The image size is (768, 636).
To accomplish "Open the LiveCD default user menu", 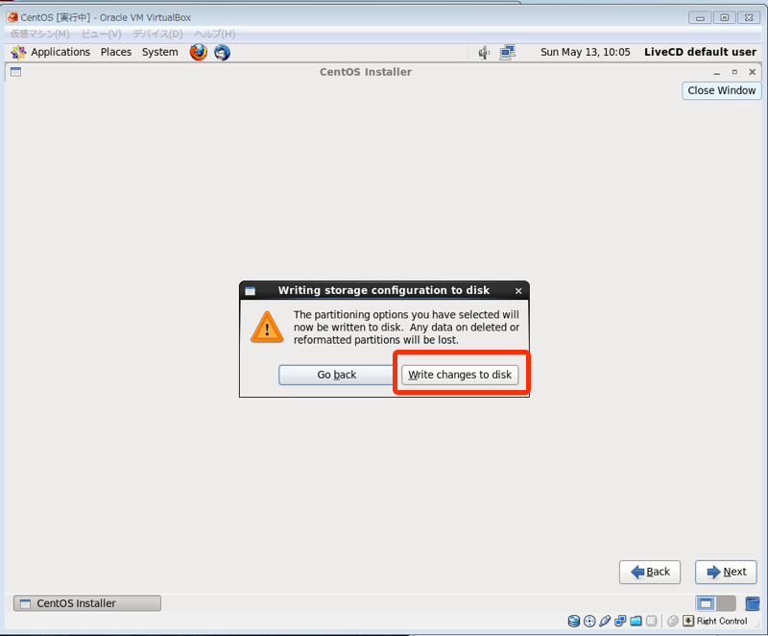I will pos(700,52).
